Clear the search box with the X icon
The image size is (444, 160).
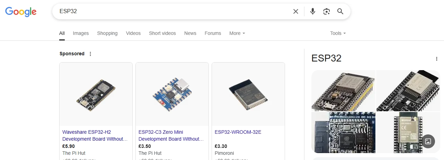[296, 11]
